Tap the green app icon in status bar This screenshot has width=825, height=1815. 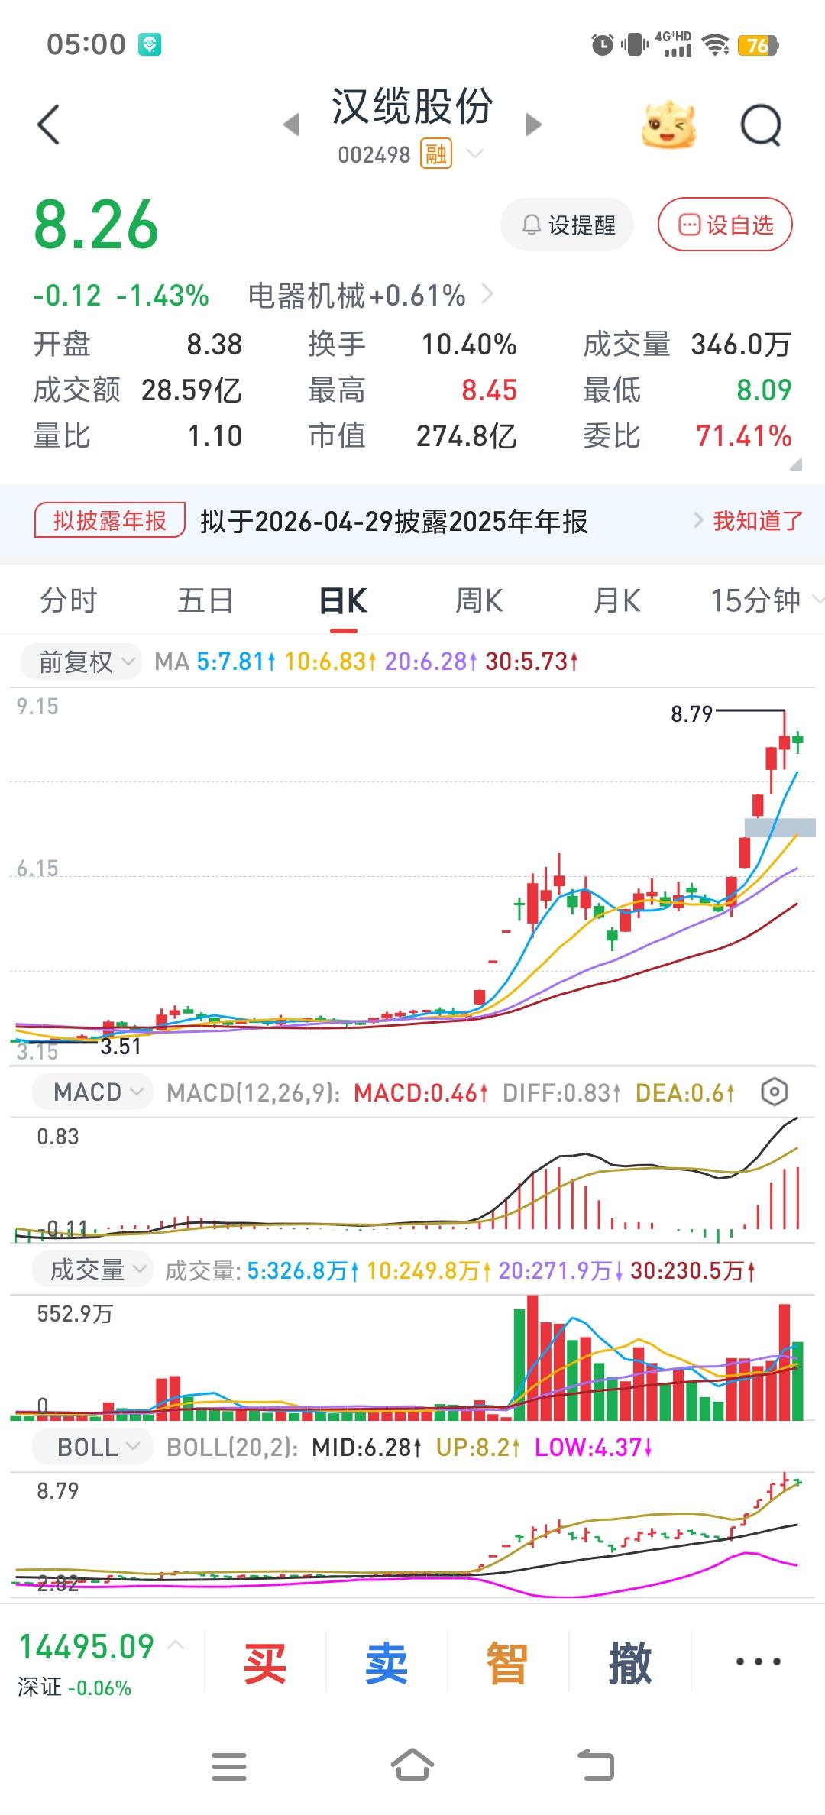click(x=150, y=44)
